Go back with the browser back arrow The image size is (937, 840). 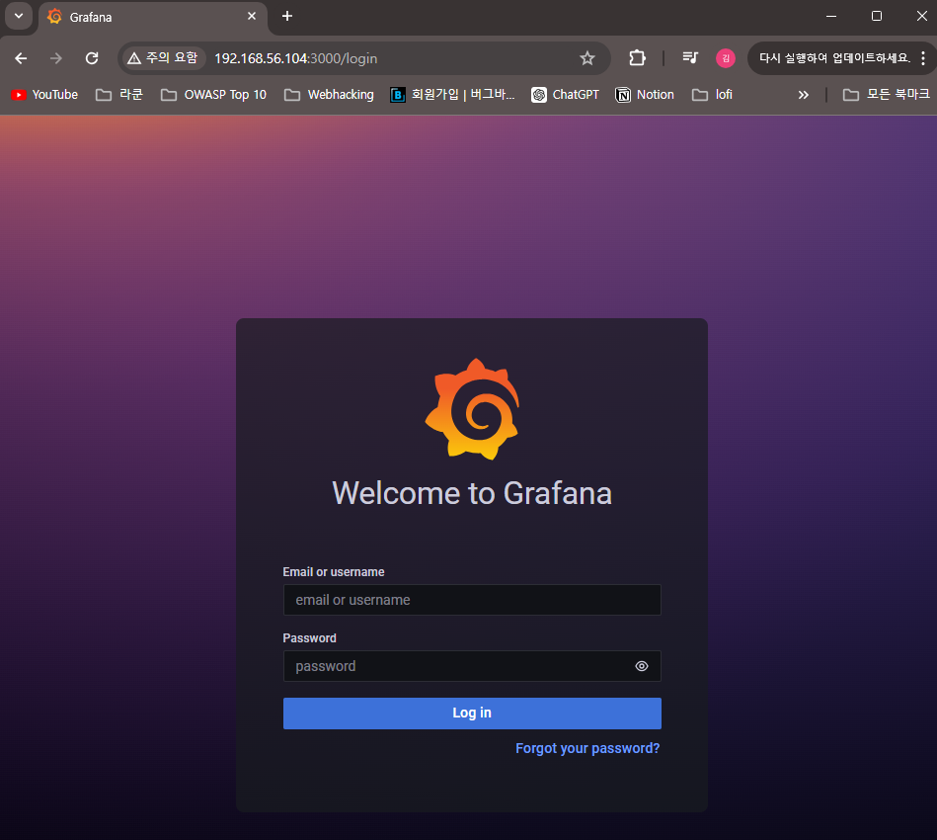click(x=21, y=58)
